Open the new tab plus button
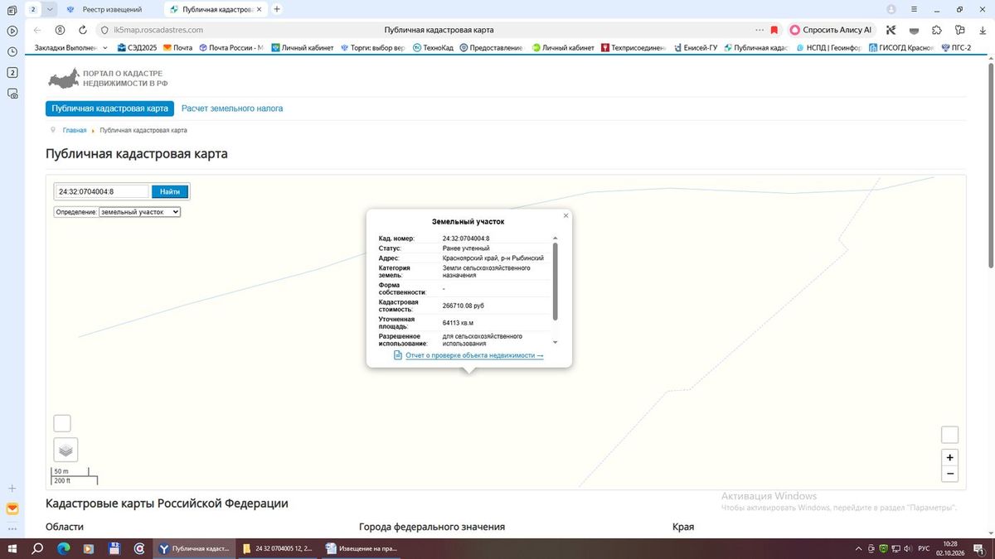Image resolution: width=995 pixels, height=559 pixels. click(x=277, y=9)
